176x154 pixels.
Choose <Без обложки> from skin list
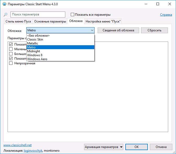pyautogui.click(x=60, y=36)
